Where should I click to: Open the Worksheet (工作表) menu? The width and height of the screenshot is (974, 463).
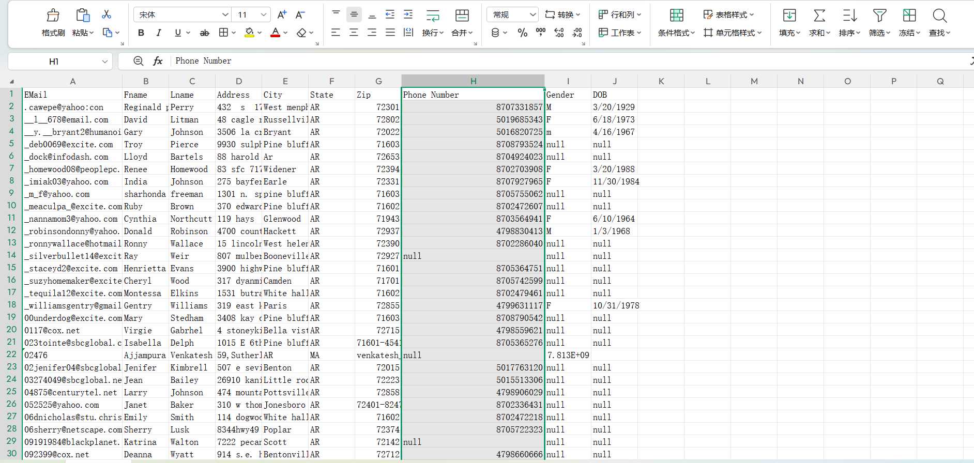[x=620, y=33]
